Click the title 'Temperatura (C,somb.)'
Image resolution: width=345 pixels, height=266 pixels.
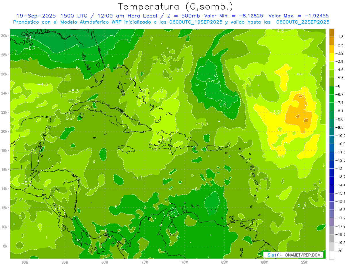[175, 7]
